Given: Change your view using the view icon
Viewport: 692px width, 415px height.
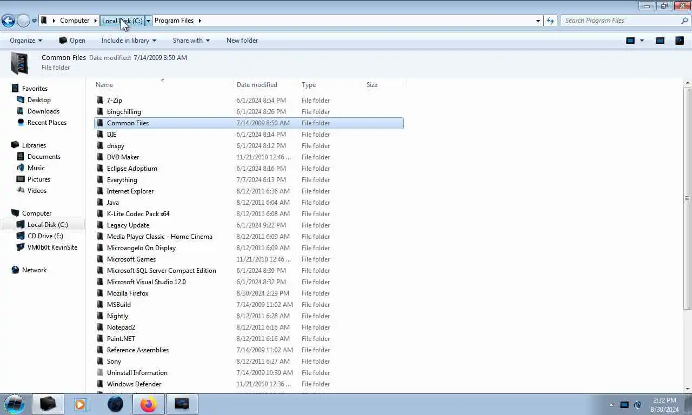Looking at the screenshot, I should coord(630,41).
